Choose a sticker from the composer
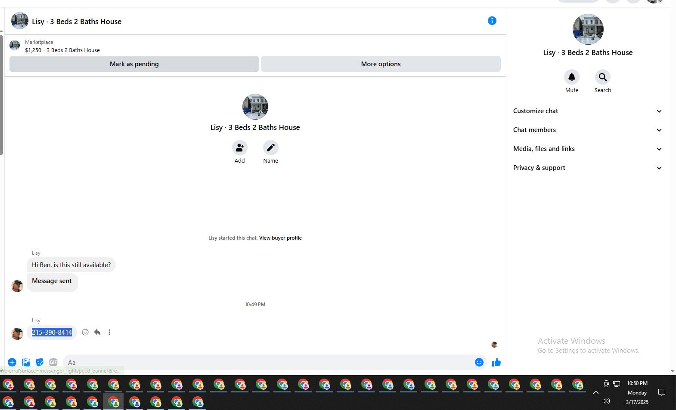This screenshot has height=410, width=676. click(40, 362)
